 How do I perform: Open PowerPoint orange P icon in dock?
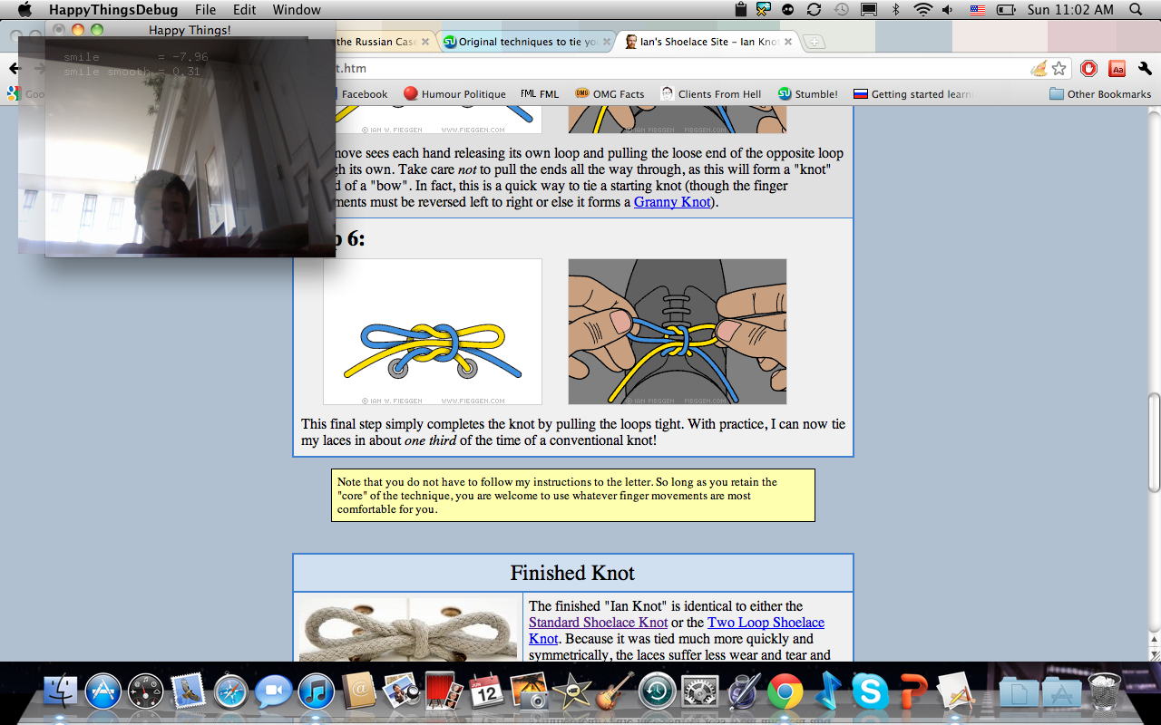coord(913,692)
